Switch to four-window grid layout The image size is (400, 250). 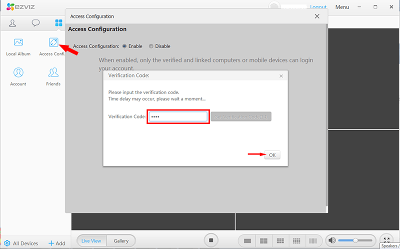point(263,241)
